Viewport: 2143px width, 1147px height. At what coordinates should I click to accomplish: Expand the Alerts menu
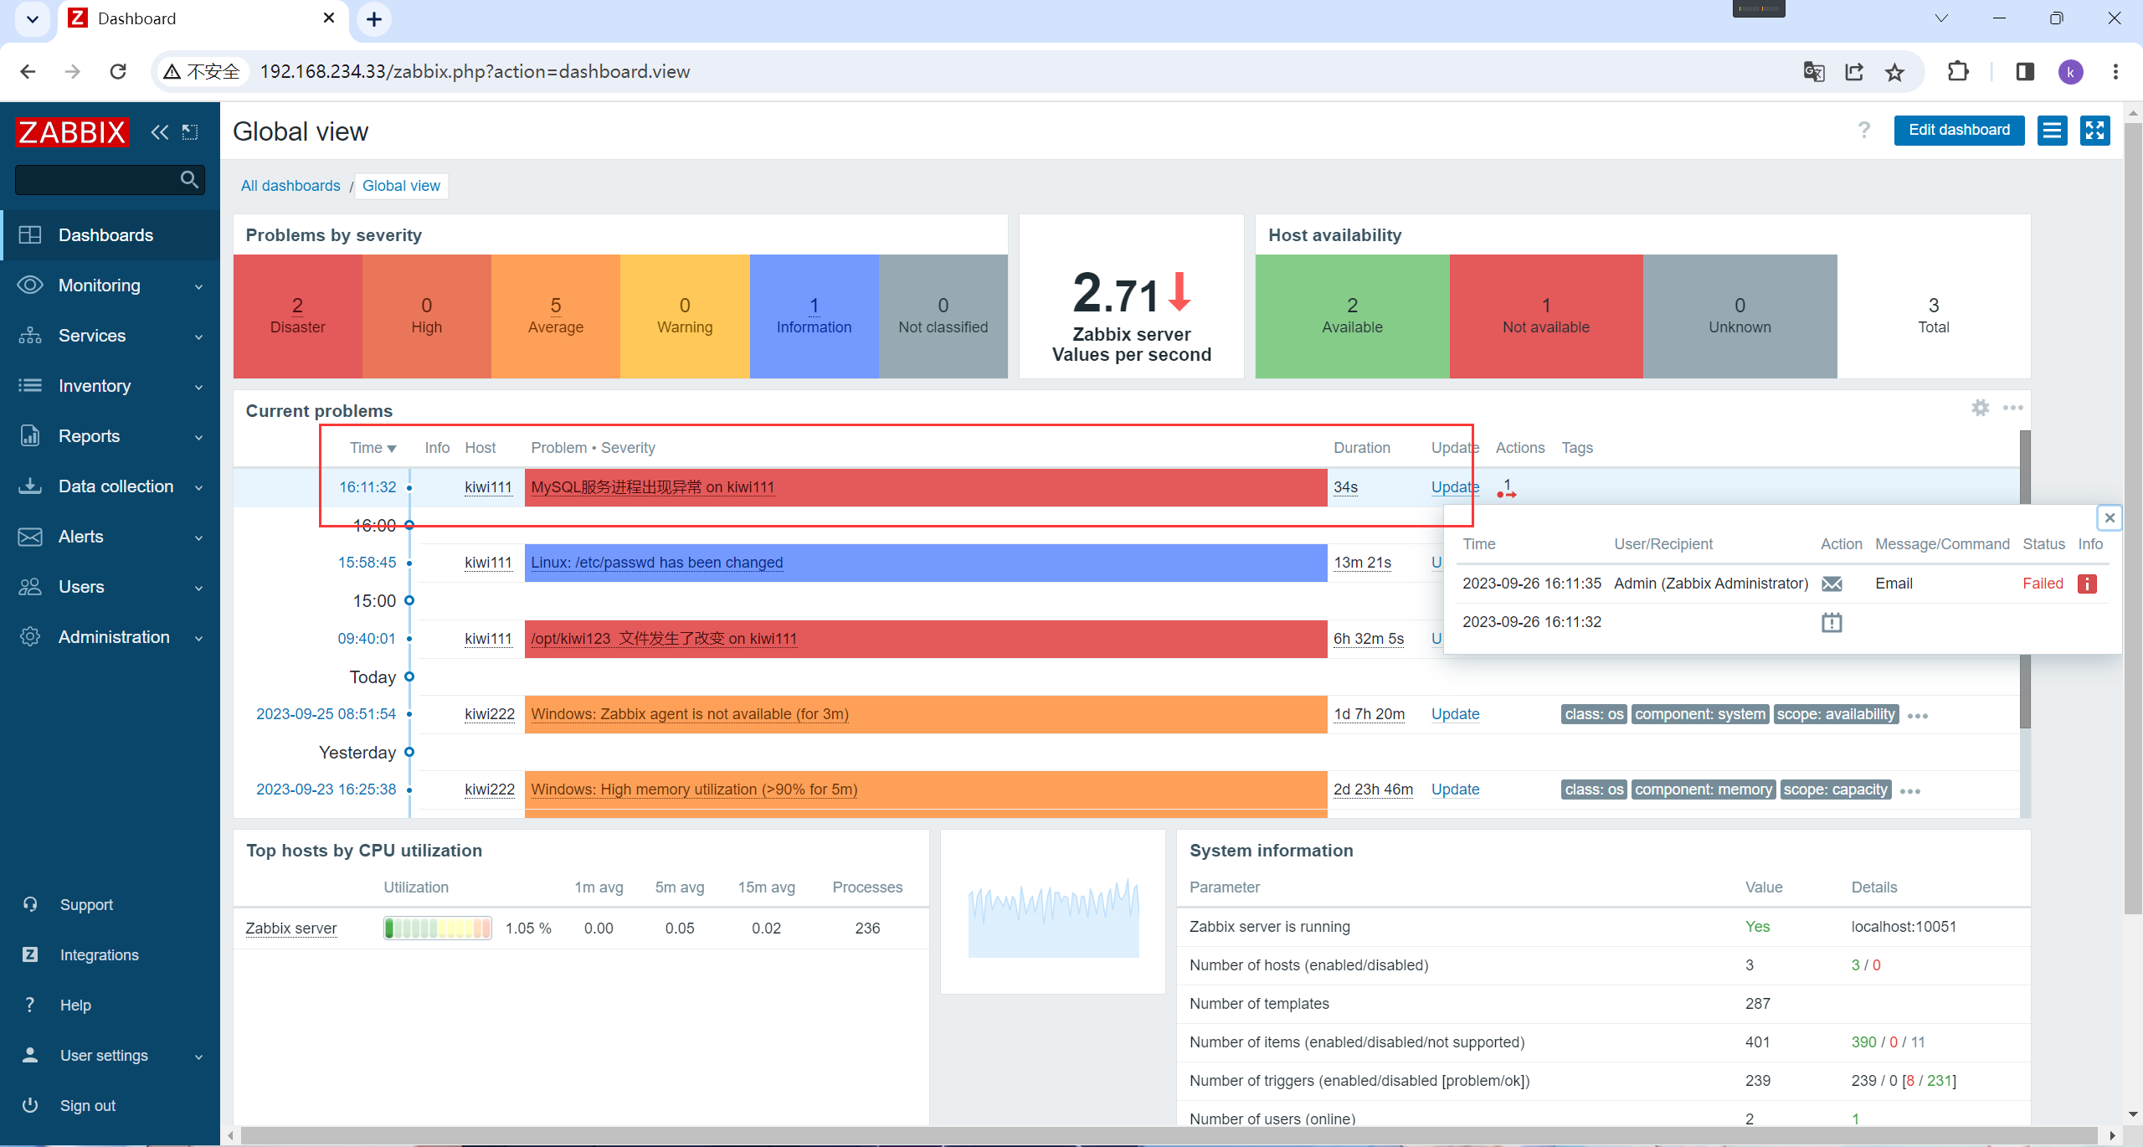tap(110, 537)
